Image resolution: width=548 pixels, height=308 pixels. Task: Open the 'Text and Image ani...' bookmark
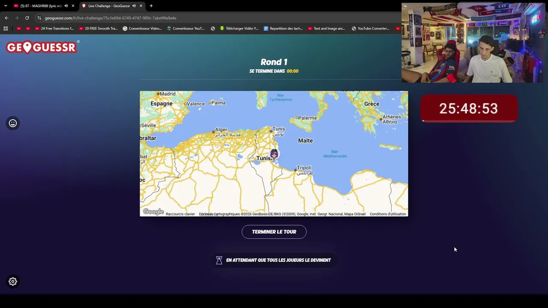(326, 29)
